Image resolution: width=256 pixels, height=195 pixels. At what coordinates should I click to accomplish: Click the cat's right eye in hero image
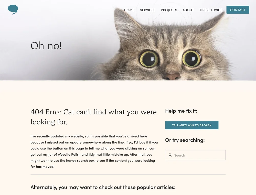coord(191,58)
